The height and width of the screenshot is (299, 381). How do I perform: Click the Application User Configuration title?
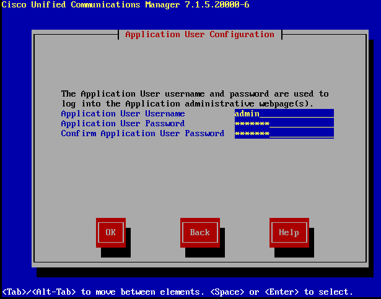[x=199, y=35]
